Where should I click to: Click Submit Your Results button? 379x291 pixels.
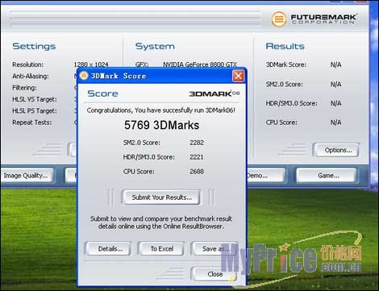161,197
